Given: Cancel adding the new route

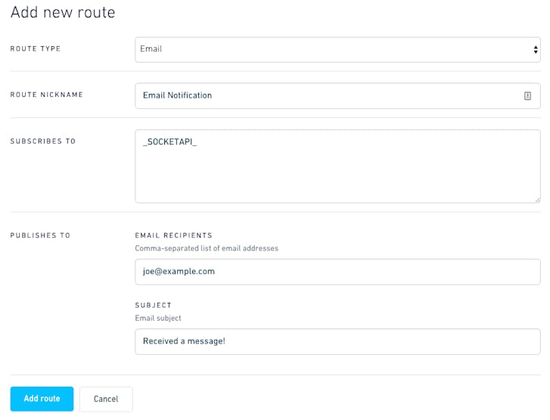Looking at the screenshot, I should pos(106,399).
